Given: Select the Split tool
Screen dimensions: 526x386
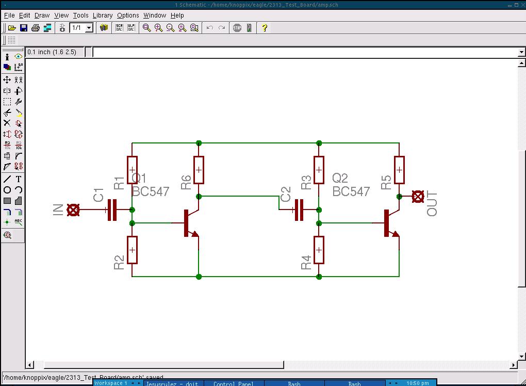Looking at the screenshot, I should pyautogui.click(x=7, y=167).
